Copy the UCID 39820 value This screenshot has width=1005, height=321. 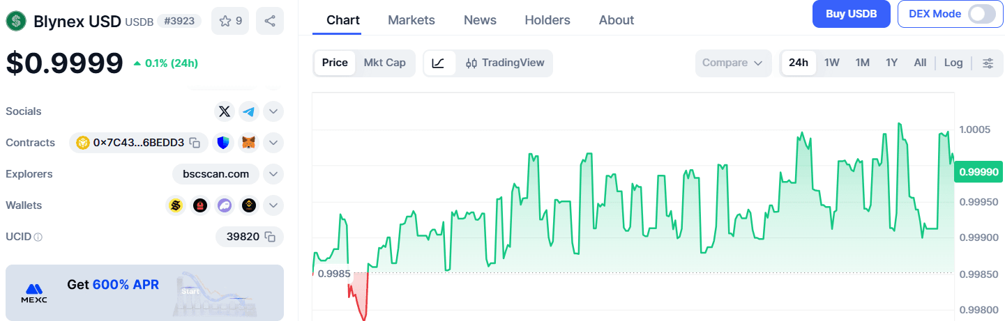pyautogui.click(x=271, y=237)
